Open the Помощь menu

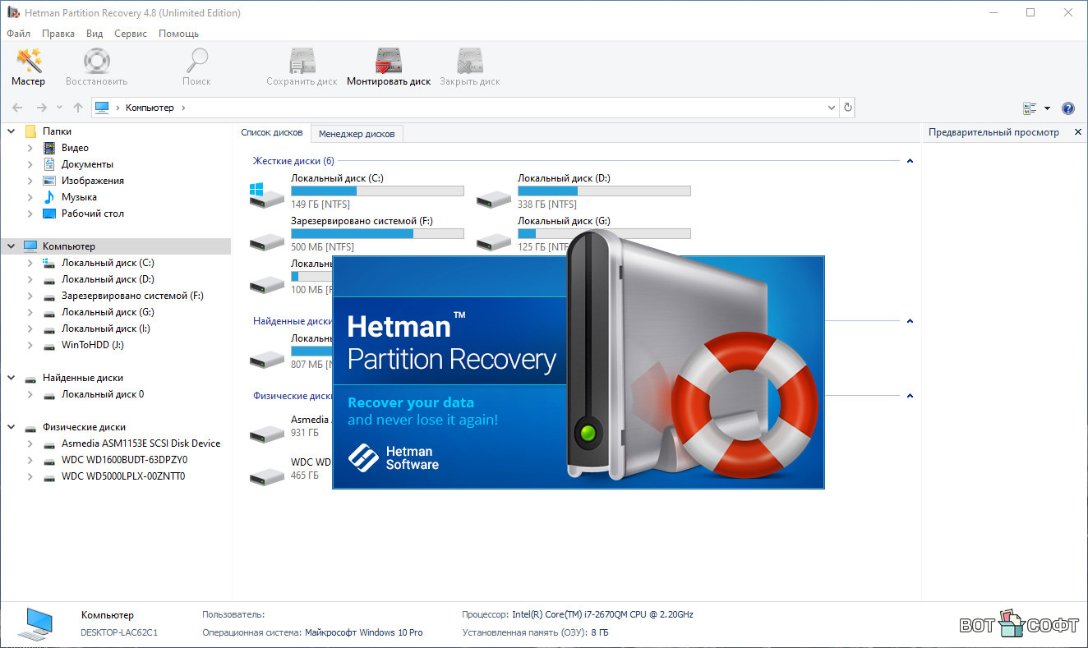(x=178, y=34)
